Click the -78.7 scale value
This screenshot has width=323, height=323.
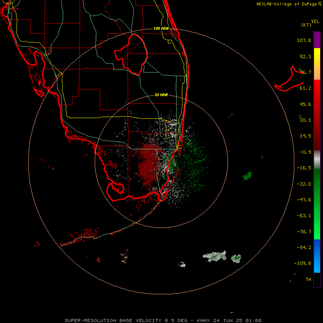pos(304,232)
